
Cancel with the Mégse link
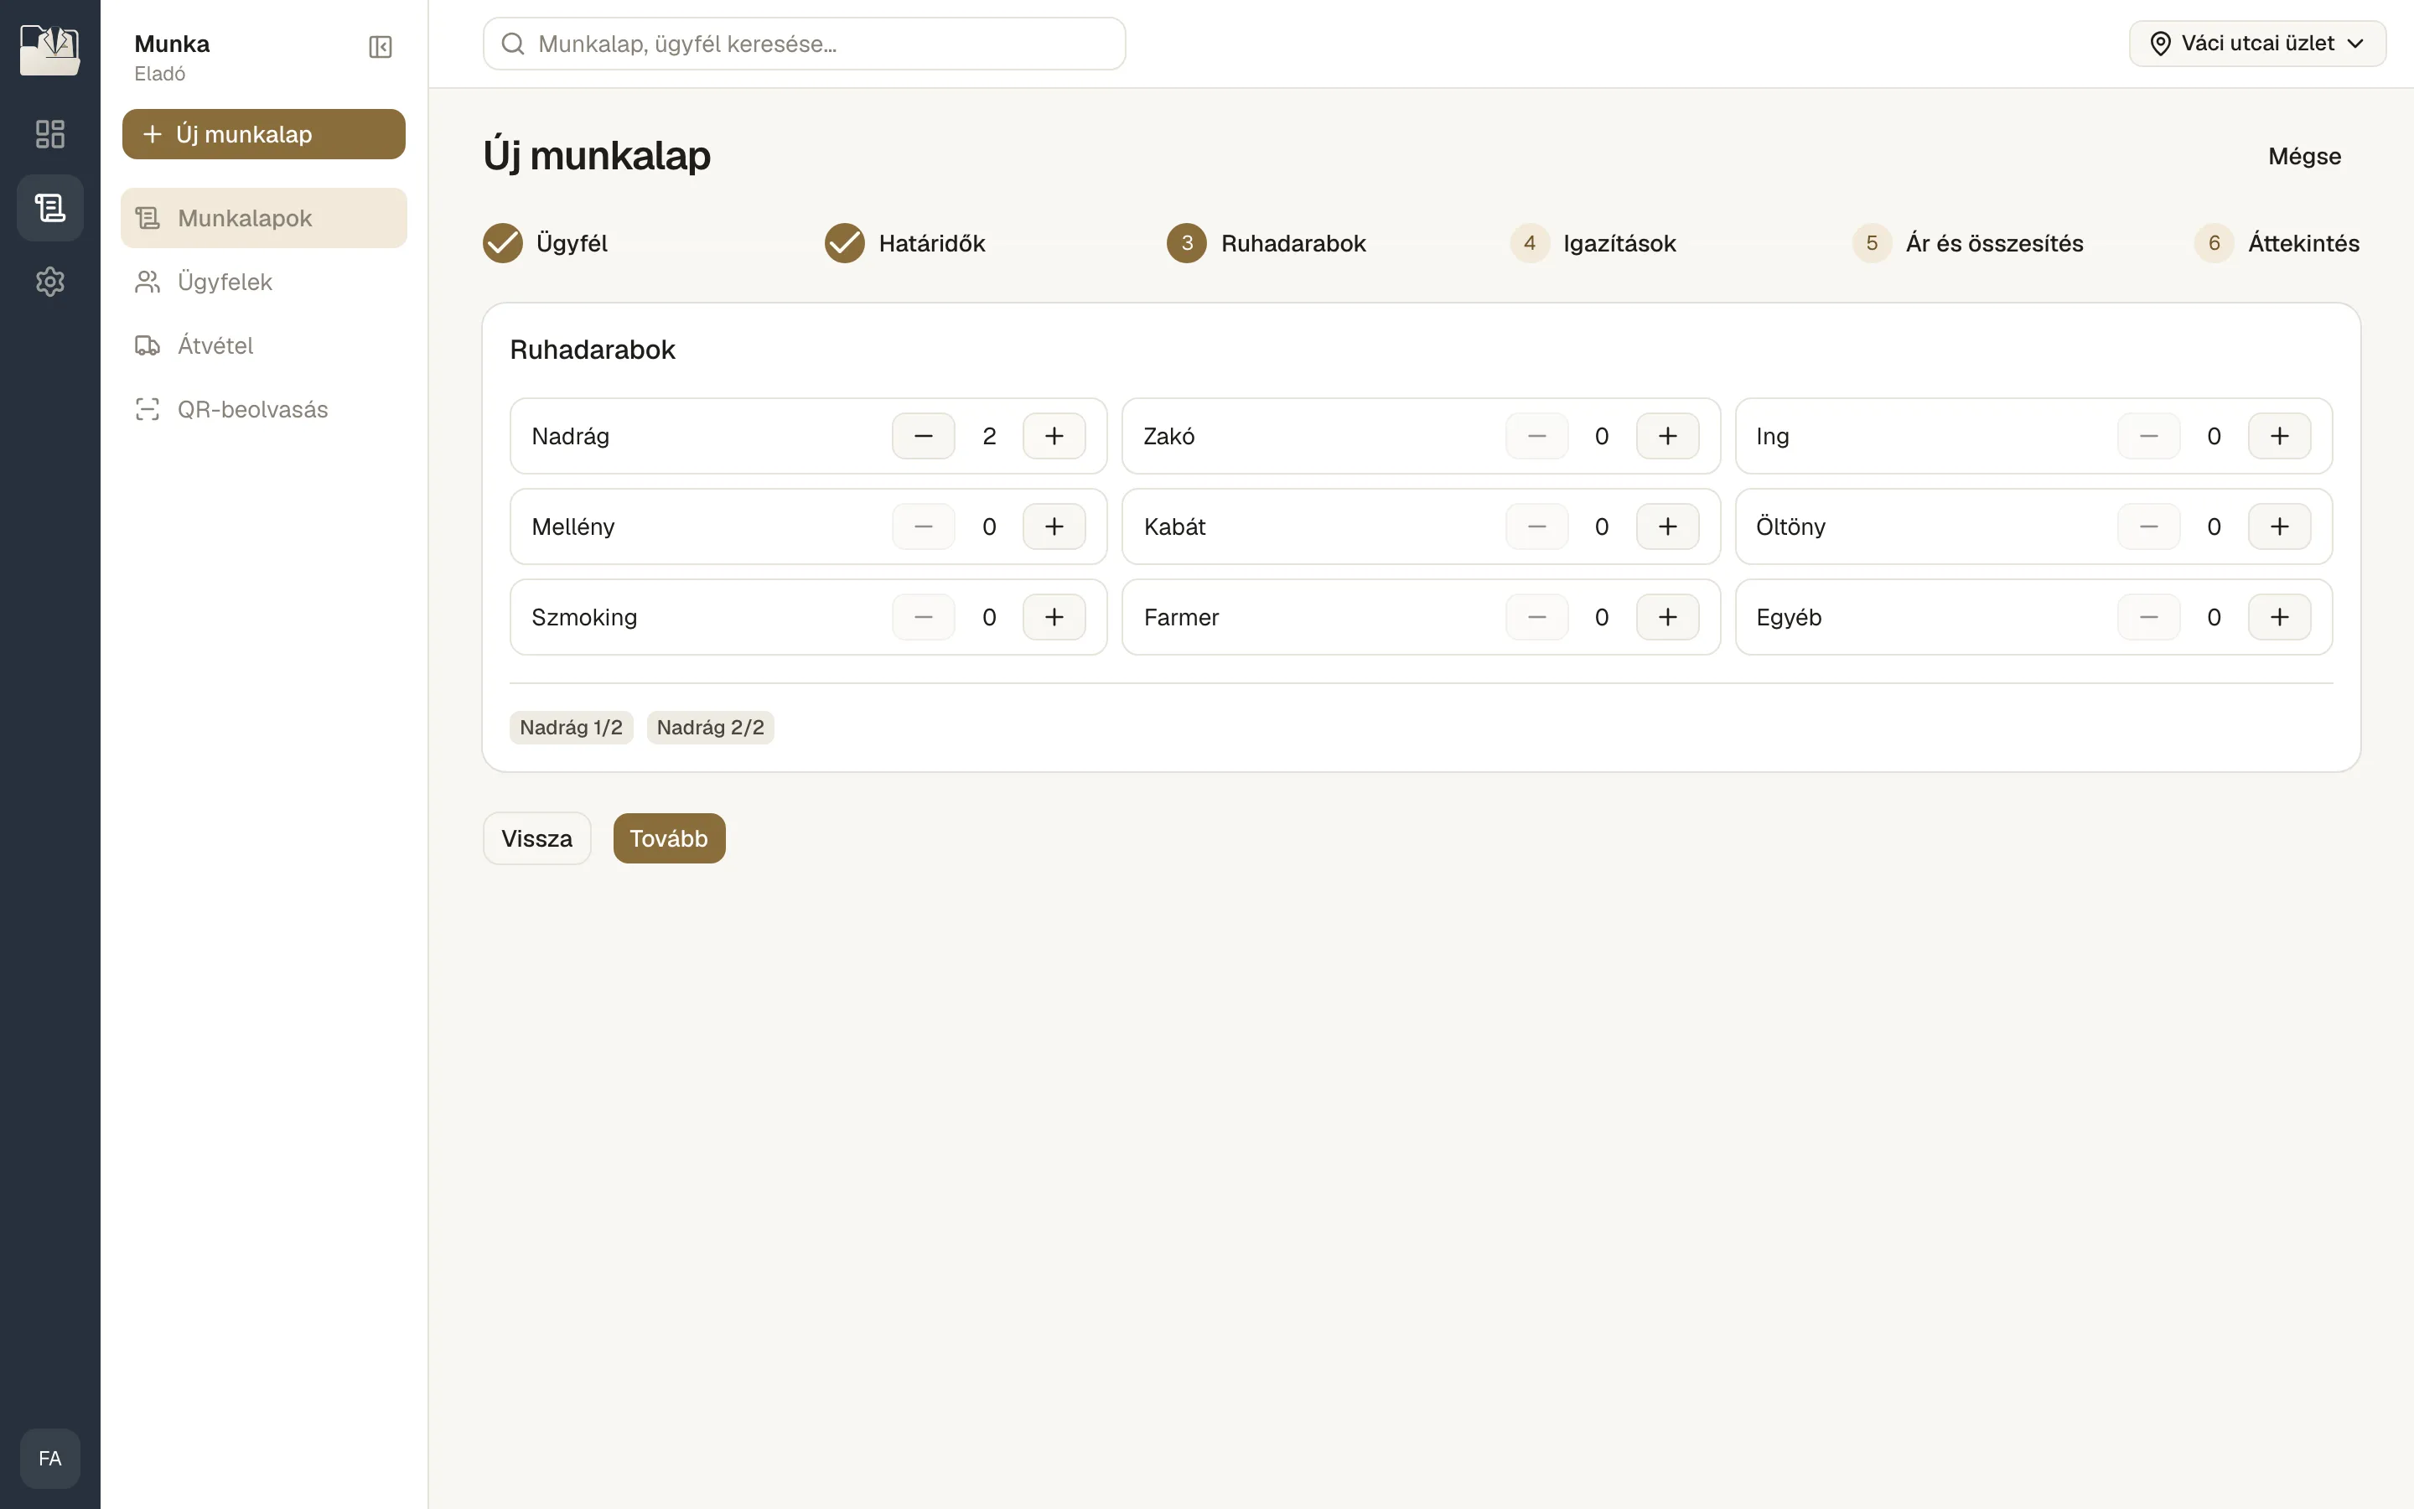(x=2304, y=157)
